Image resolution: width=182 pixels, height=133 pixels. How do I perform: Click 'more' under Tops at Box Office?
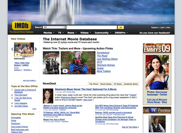34,109
